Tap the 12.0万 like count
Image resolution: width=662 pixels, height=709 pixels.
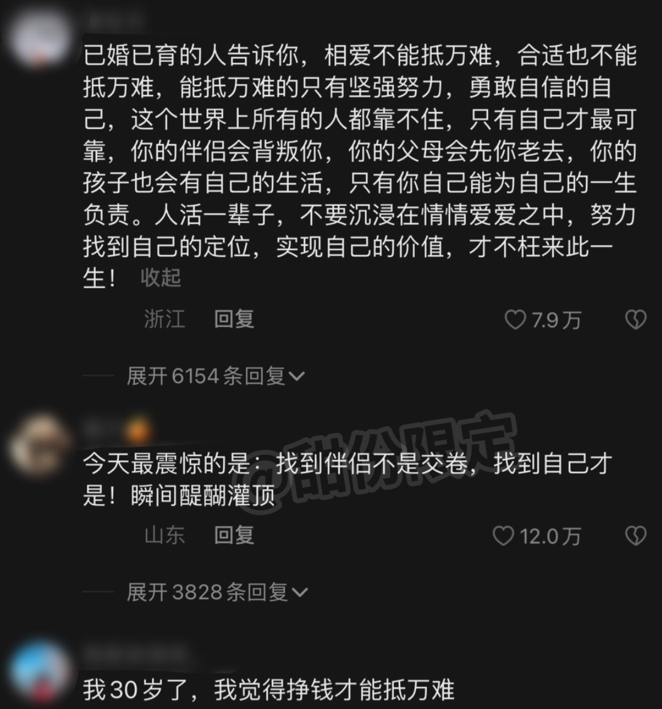550,536
